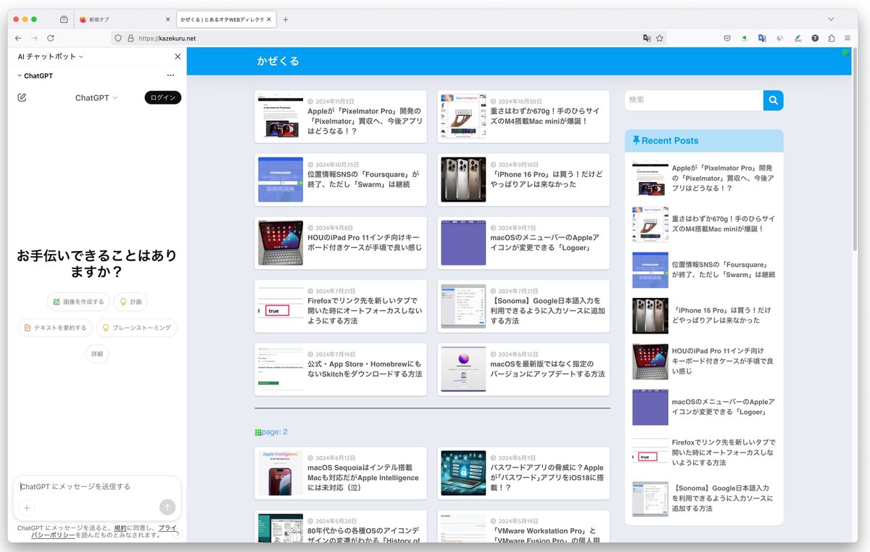
Task: Open the ChatGPT model selector dropdown
Action: [96, 98]
